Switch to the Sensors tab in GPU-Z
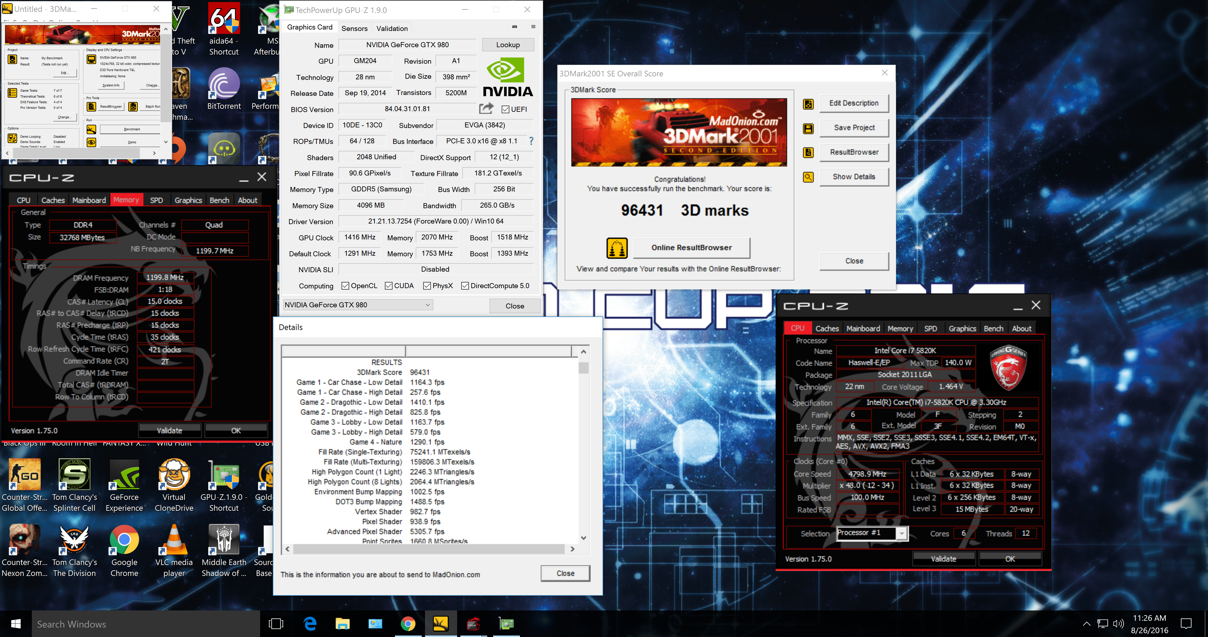The image size is (1208, 637). (x=354, y=28)
